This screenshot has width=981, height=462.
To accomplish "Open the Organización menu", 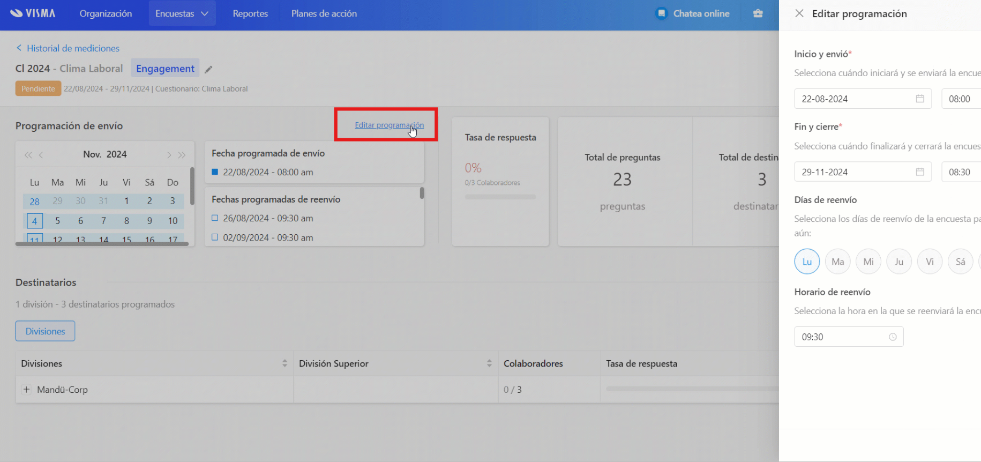I will click(106, 13).
